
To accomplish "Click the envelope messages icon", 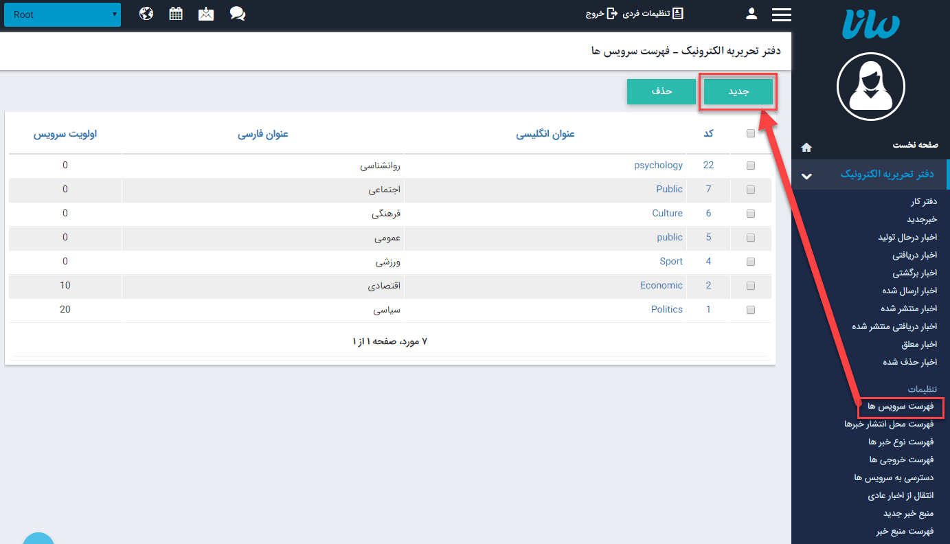I will [205, 13].
